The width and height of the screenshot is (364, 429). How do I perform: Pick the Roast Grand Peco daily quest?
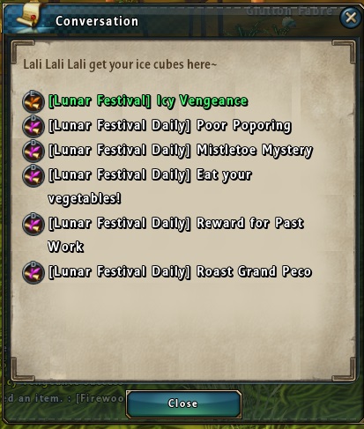(x=180, y=271)
